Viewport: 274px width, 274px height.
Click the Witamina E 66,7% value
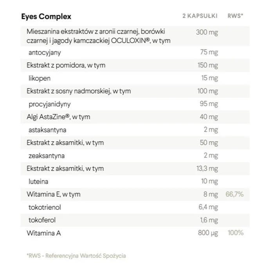coord(234,194)
